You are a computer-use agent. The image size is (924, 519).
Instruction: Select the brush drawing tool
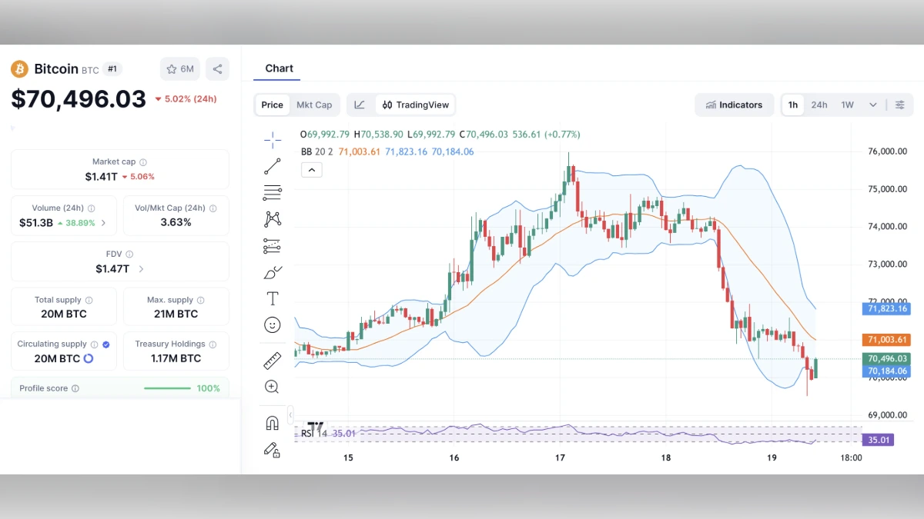[x=272, y=271]
